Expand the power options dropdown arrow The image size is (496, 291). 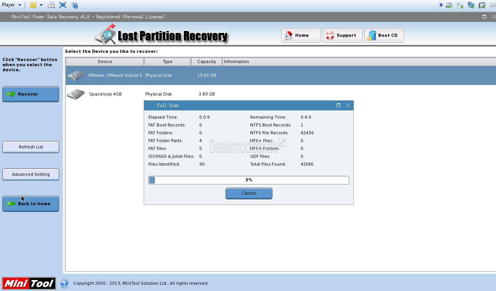click(41, 5)
